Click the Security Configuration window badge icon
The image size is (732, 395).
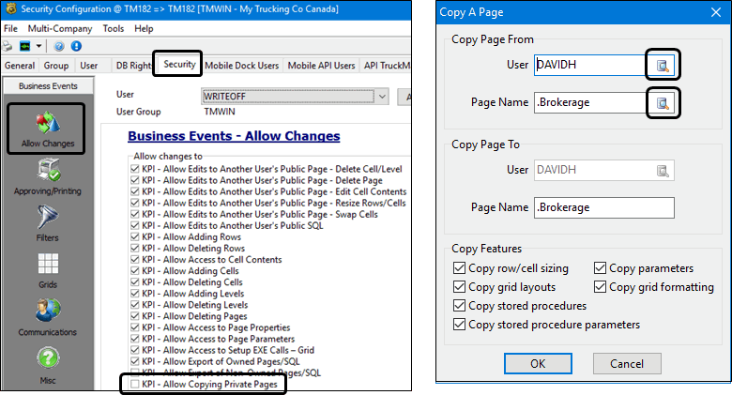[10, 8]
